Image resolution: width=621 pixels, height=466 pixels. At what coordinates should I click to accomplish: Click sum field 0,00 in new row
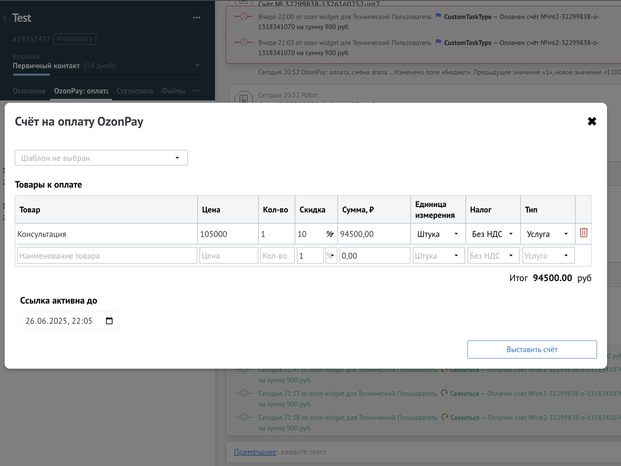point(375,256)
